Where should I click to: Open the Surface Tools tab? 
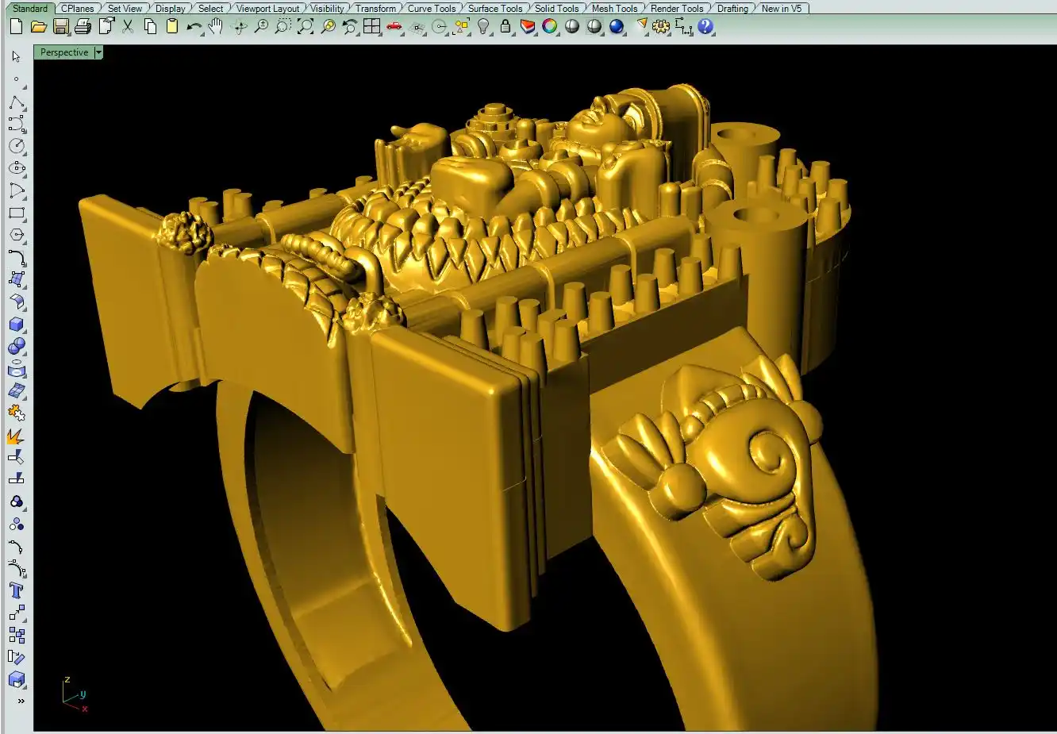[x=494, y=9]
